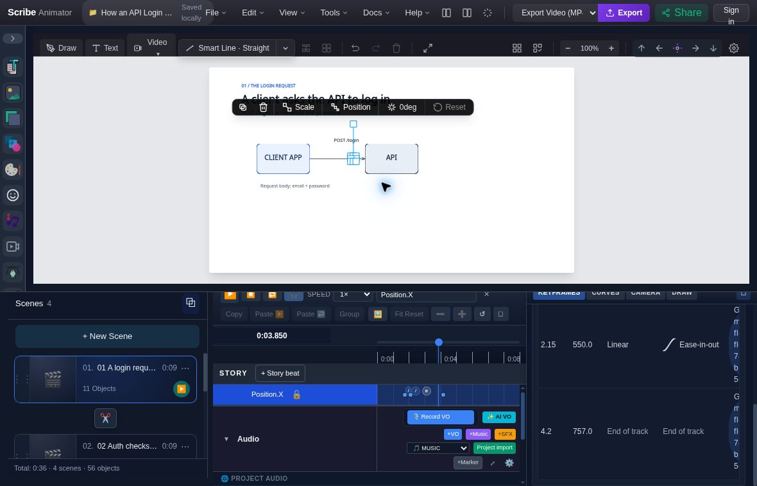Center the canvas view icon

(677, 48)
